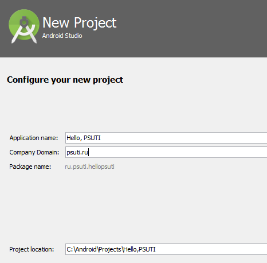This screenshot has height=263, width=267.
Task: Select the Configure your new project heading
Action: click(x=65, y=80)
